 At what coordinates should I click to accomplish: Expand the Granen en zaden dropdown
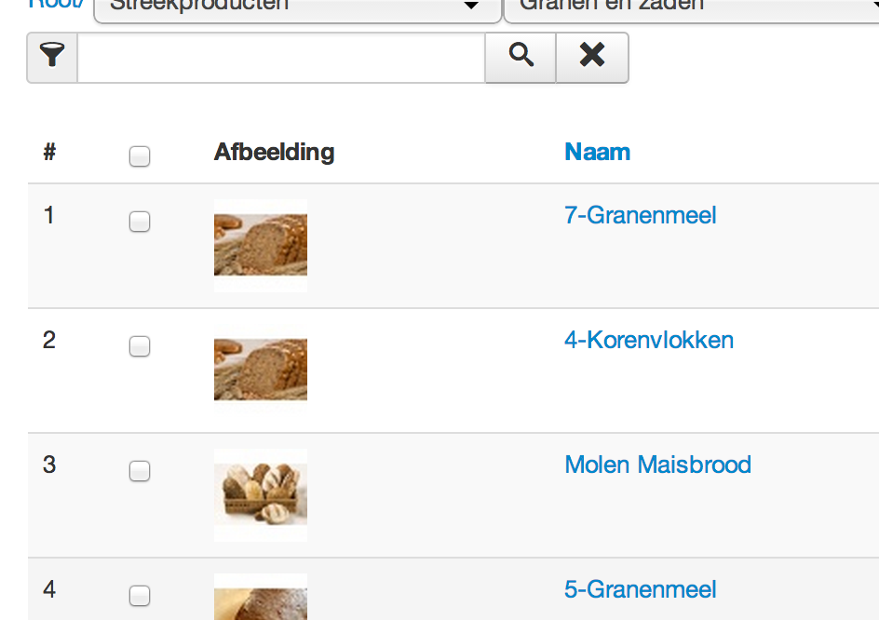click(691, 7)
